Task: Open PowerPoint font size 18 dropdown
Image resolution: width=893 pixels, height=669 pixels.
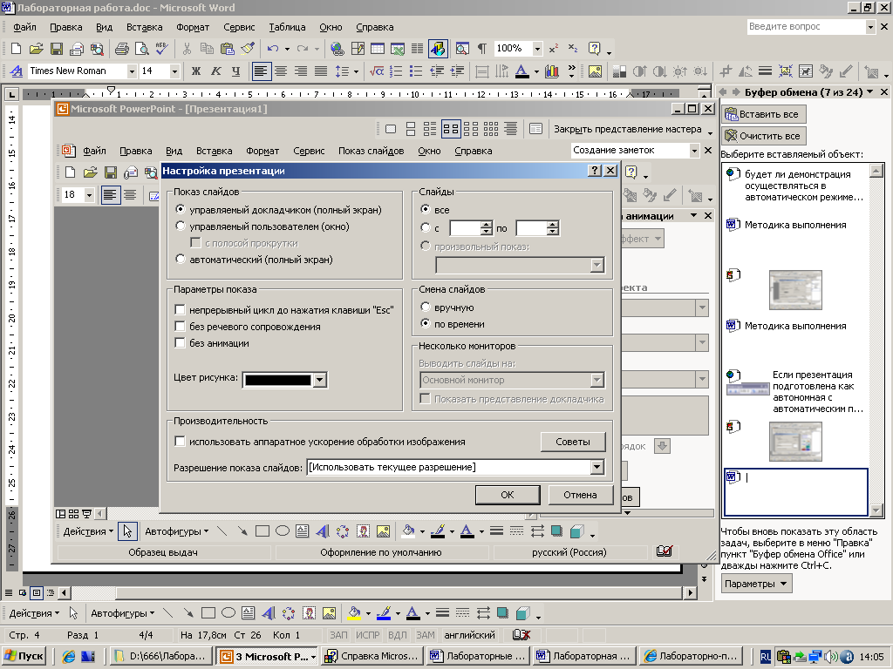Action: tap(90, 195)
